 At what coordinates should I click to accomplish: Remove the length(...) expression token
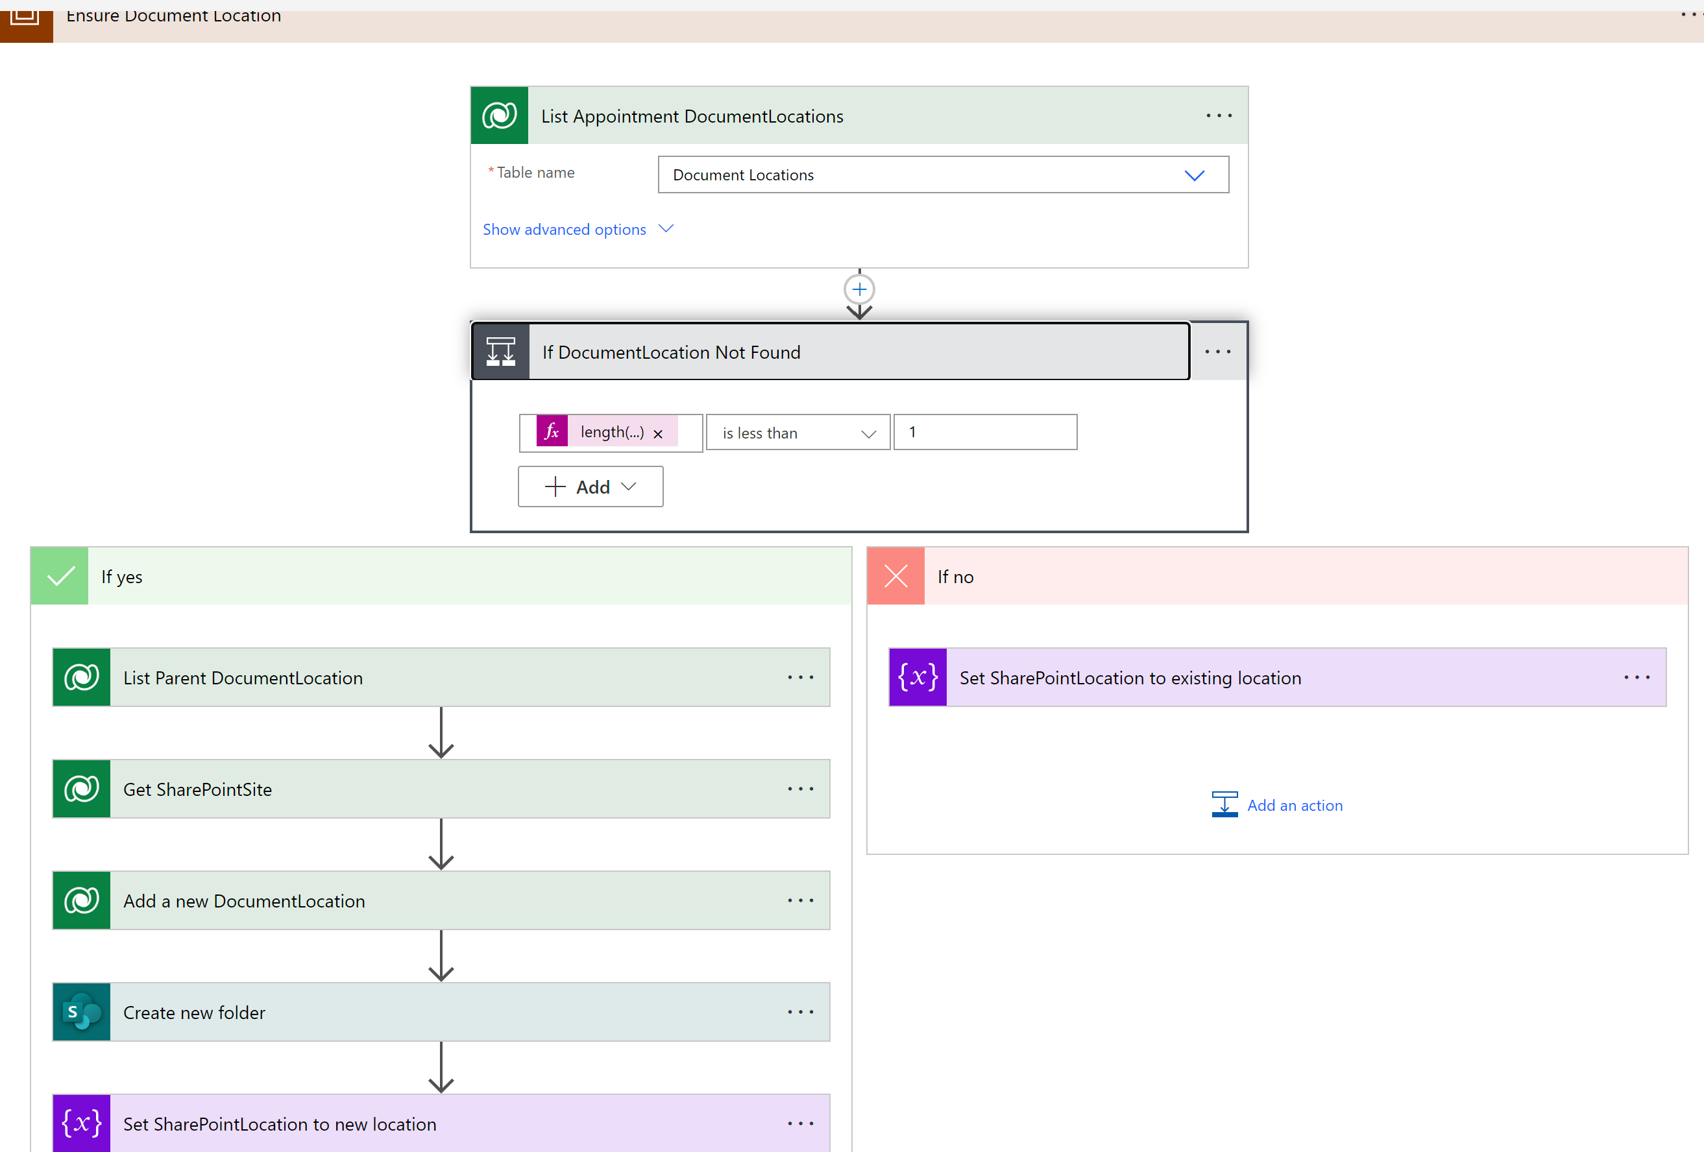point(658,434)
